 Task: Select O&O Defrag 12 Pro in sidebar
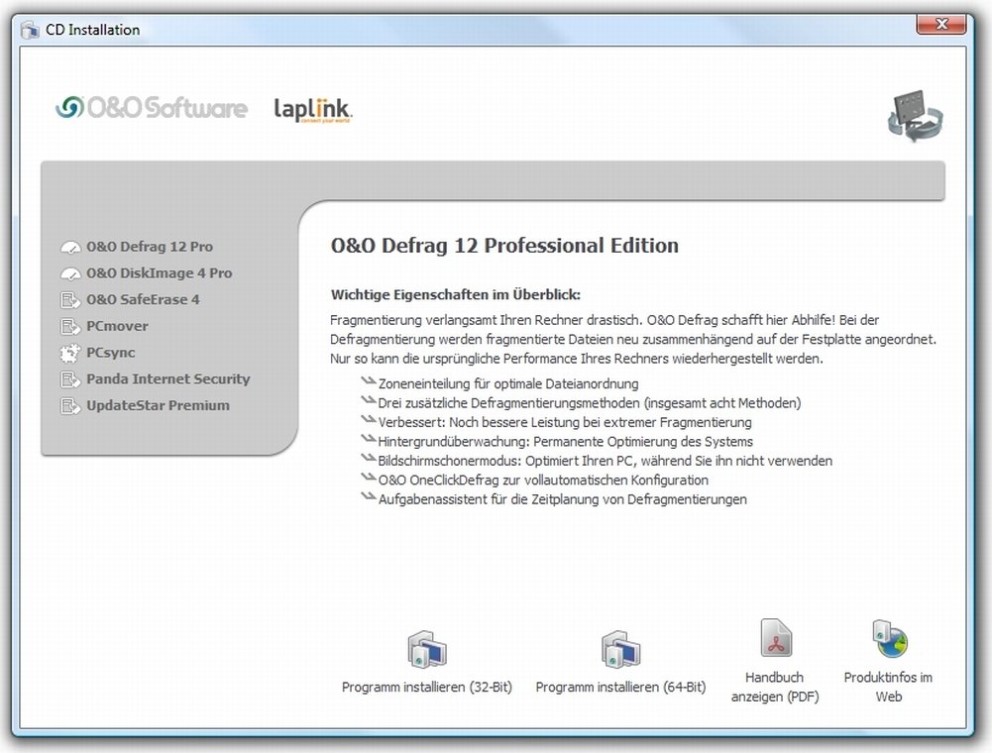150,247
